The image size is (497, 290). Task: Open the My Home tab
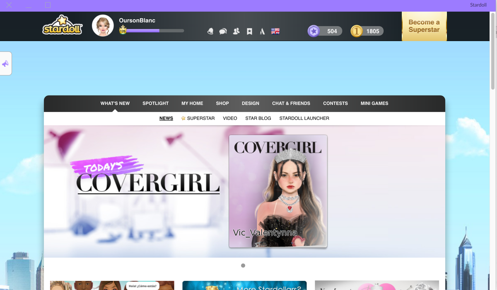click(192, 103)
